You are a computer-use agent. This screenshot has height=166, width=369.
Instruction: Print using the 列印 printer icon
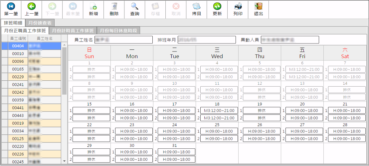[x=238, y=7]
